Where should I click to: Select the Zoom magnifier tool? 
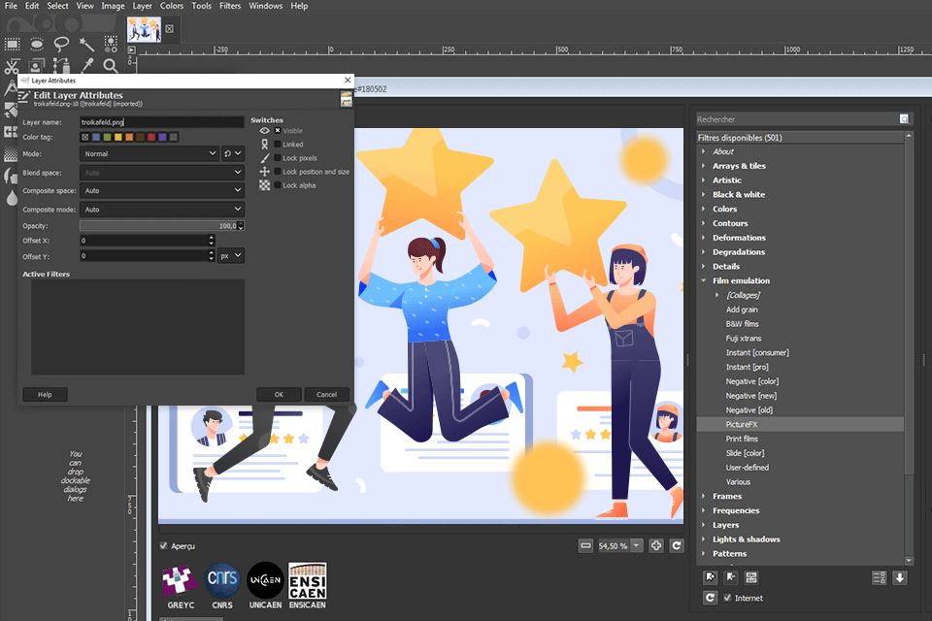point(111,66)
